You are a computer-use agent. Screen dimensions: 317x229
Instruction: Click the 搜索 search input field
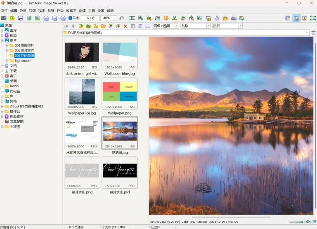[x=225, y=26]
